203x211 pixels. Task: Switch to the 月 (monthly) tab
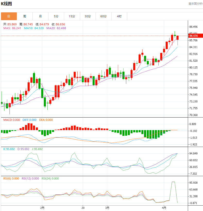click(40, 16)
